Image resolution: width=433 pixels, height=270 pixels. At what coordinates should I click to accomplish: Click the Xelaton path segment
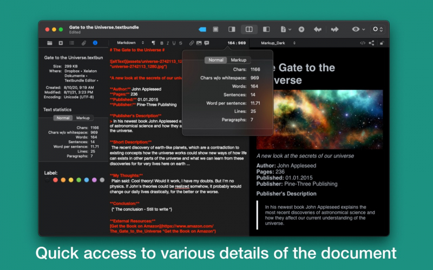tap(90, 71)
